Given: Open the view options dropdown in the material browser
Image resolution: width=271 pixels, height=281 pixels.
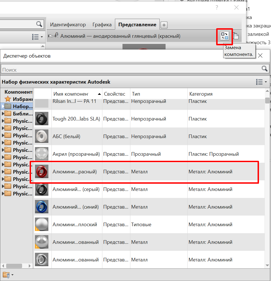Looking at the screenshot, I should pos(37,37).
